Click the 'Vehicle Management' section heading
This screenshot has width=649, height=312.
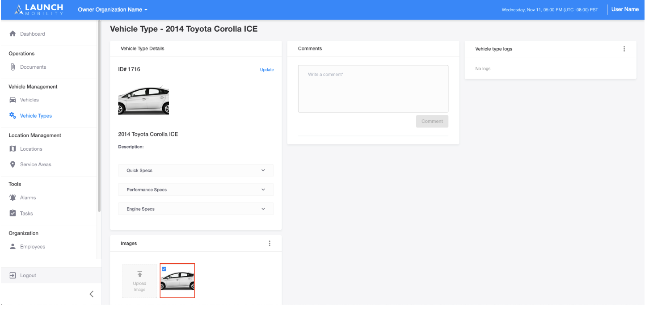(x=33, y=87)
